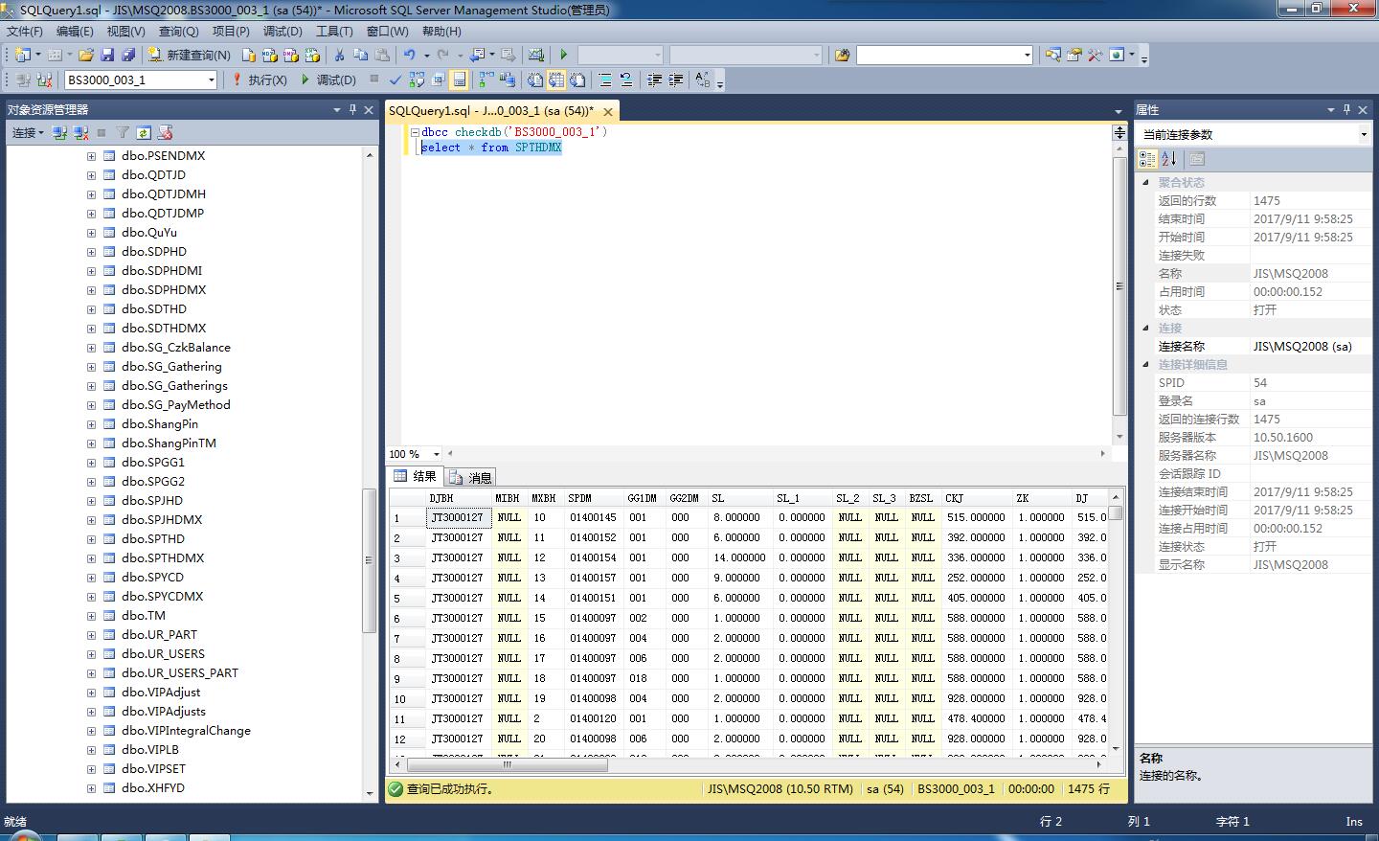Click the SPDM column header
The height and width of the screenshot is (841, 1379).
click(593, 498)
